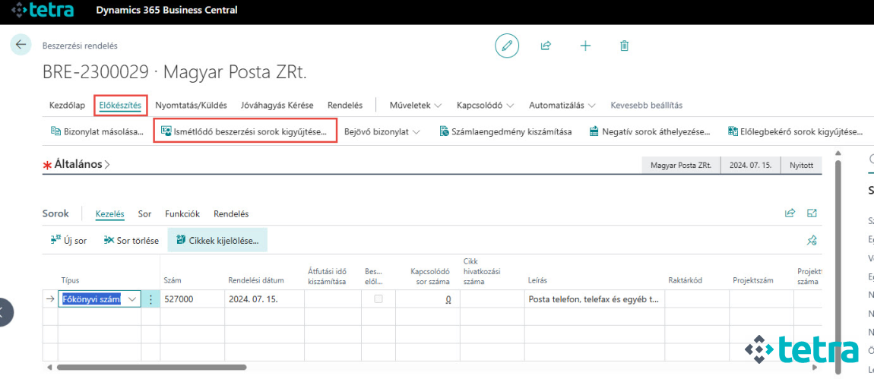
Task: Click Előlegbekérő sorok kigyűjtése action
Action: 796,132
